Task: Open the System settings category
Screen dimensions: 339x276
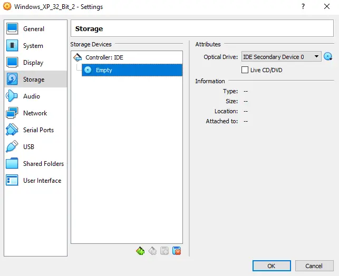Action: click(x=35, y=46)
